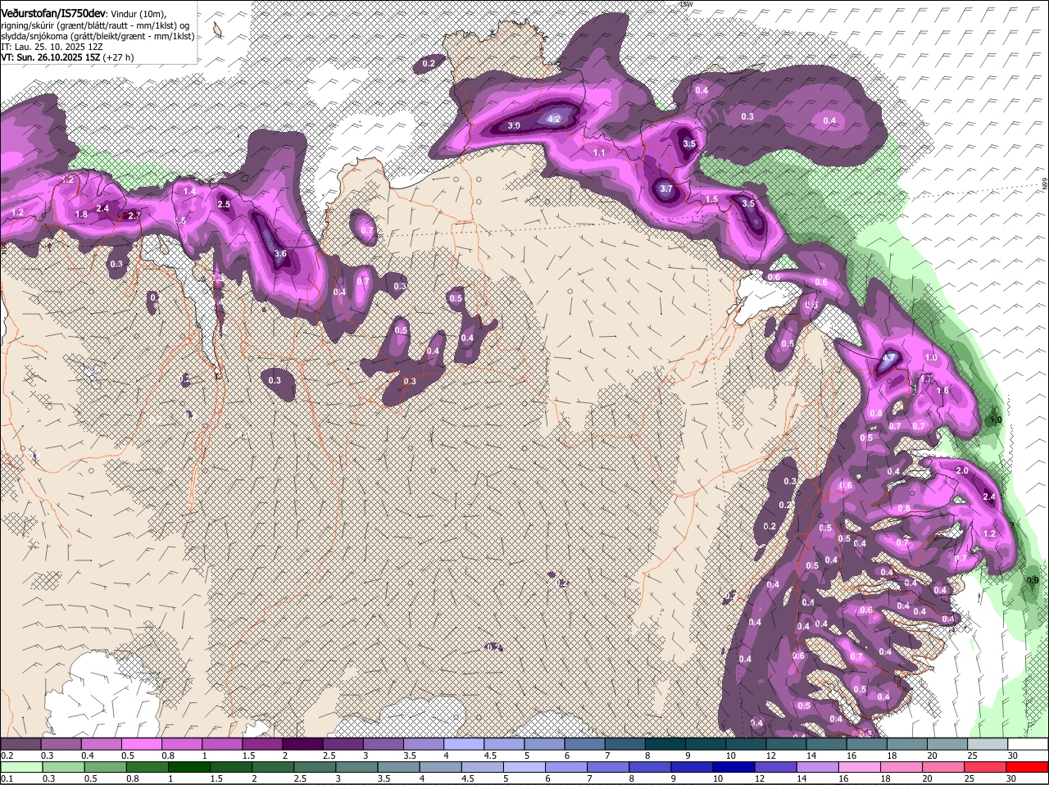The height and width of the screenshot is (785, 1049).
Task: Click the 2.5 snowfall value on the map
Action: click(224, 204)
